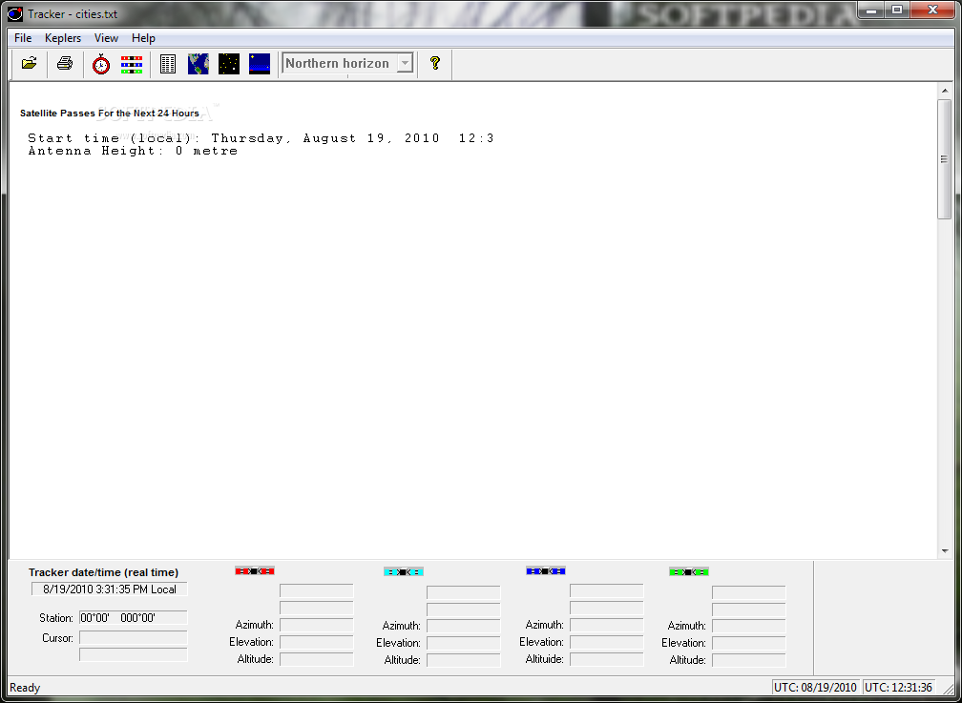Click the 'Satellite Passes For the Next 24 Hours' heading
The height and width of the screenshot is (703, 962).
point(110,114)
